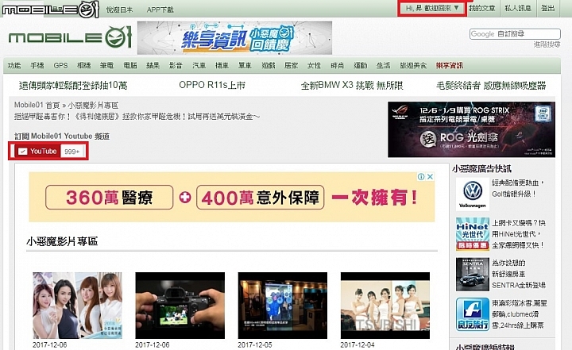Screen dimensions: 572x350
Task: Open the 居家 category menu
Action: tap(291, 66)
